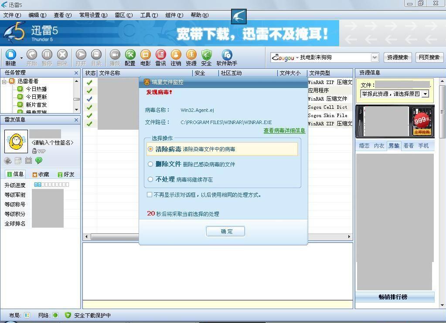Click the 目录 directory toolbar icon
446x323 pixels.
96,54
